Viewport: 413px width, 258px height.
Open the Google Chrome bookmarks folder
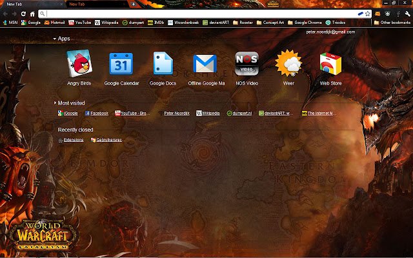click(305, 23)
